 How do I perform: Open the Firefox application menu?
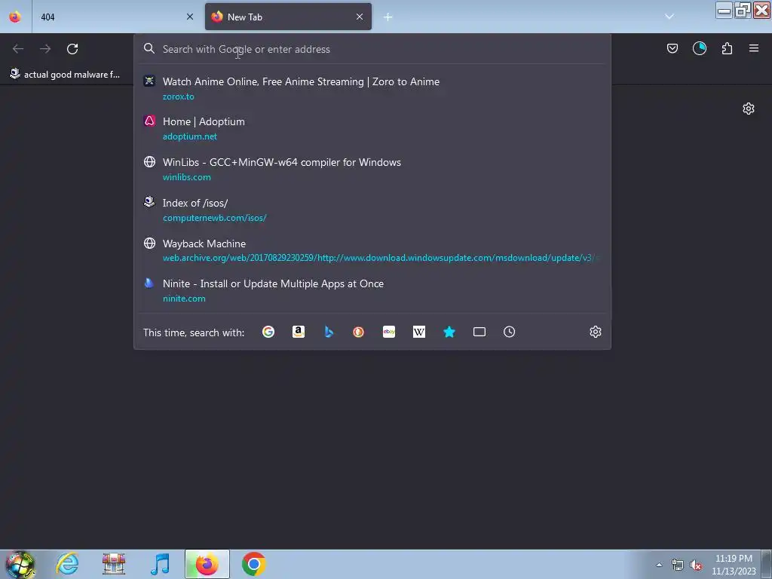754,48
